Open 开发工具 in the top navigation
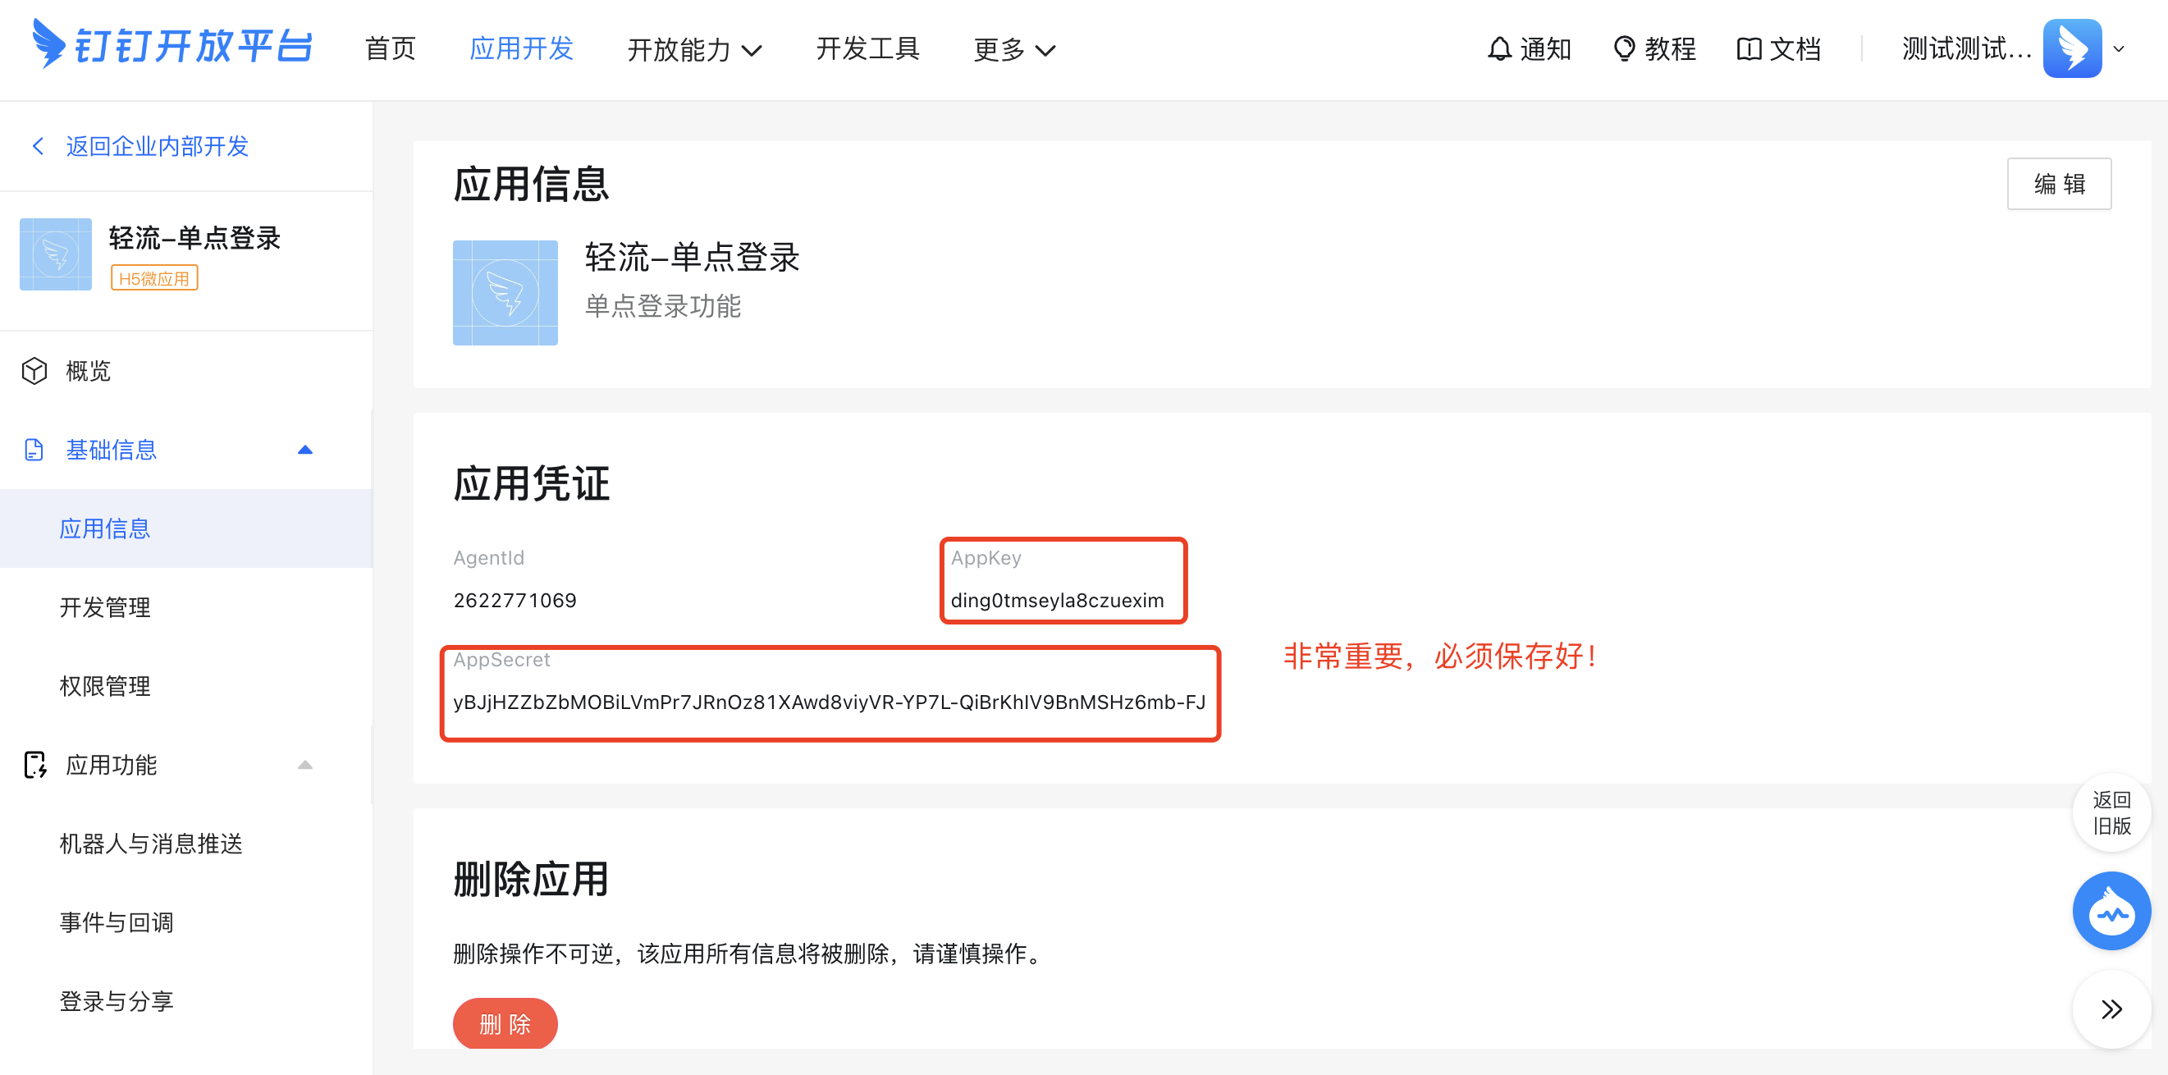Screen dimensions: 2168x1075 (x=867, y=48)
